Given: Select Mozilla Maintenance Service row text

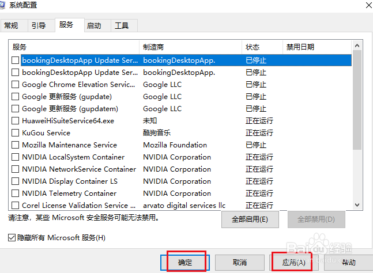Looking at the screenshot, I should pyautogui.click(x=69, y=145).
